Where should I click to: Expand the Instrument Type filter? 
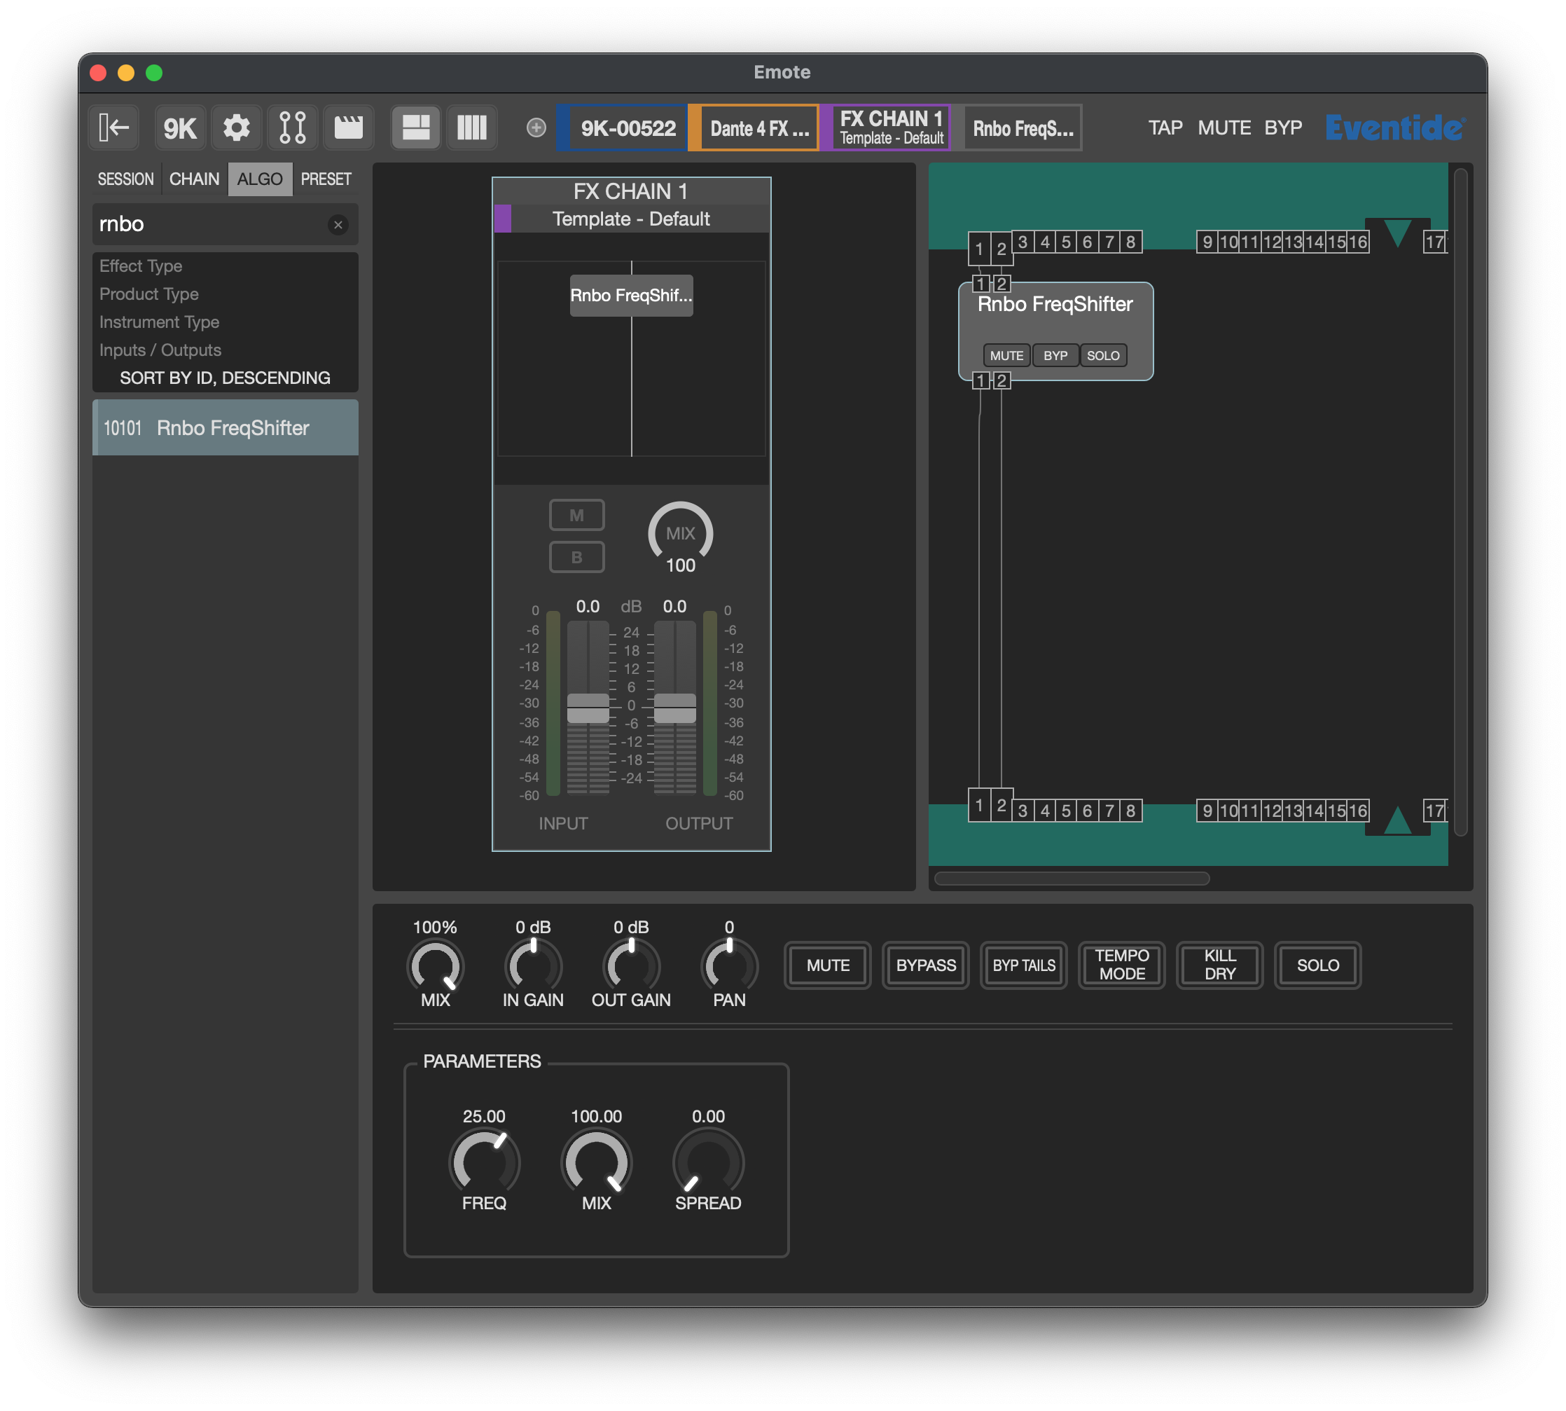[x=225, y=322]
